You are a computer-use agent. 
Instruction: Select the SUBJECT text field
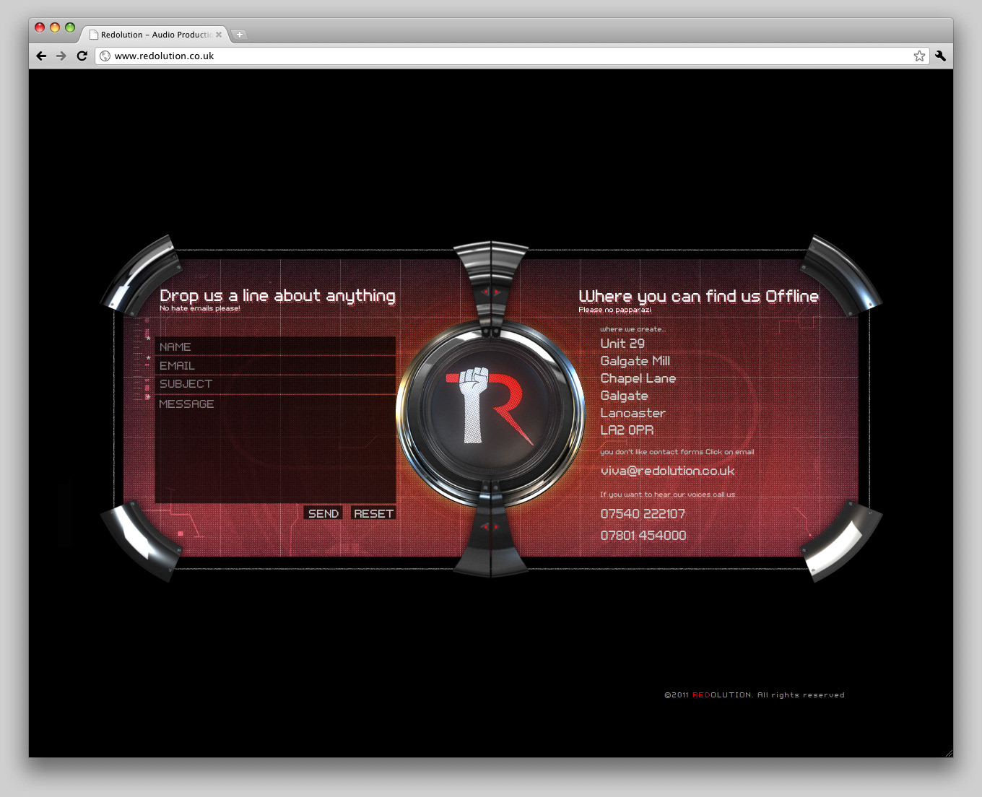pos(275,384)
